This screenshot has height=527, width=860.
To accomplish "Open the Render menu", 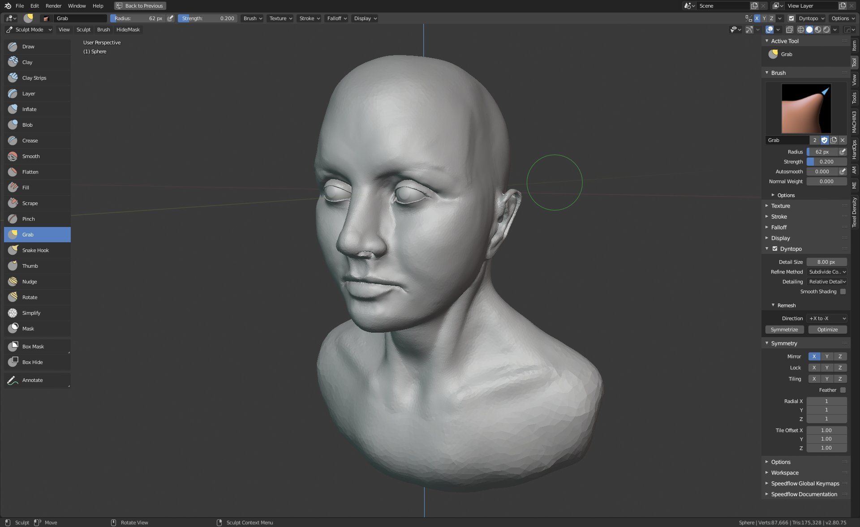I will point(53,6).
